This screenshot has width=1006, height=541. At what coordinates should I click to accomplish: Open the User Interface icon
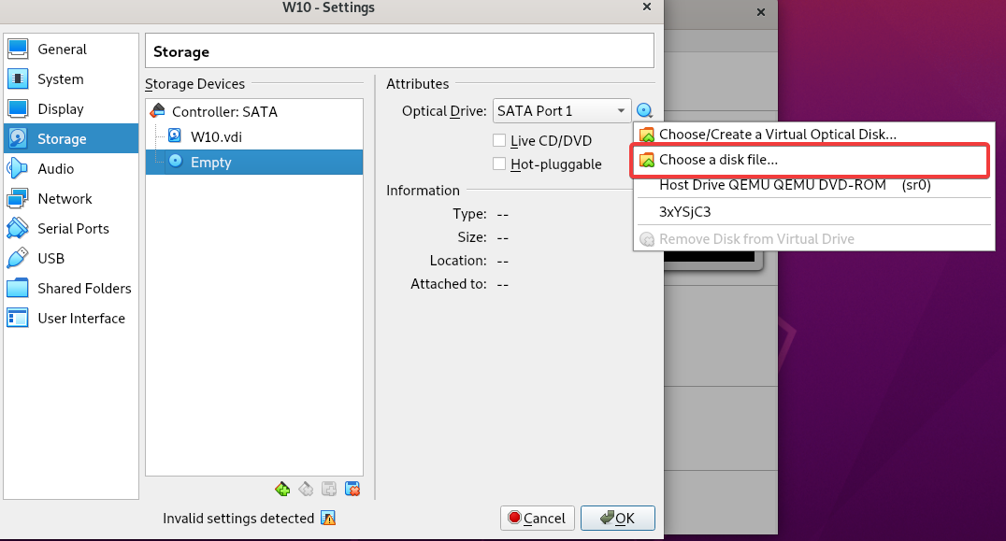pyautogui.click(x=18, y=318)
